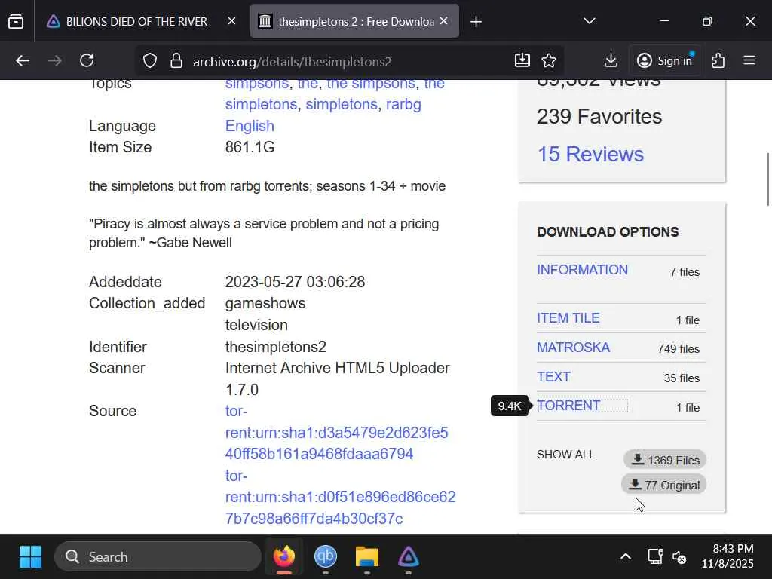Open the 'rarbg' topic link
Image resolution: width=772 pixels, height=579 pixels.
coord(403,104)
